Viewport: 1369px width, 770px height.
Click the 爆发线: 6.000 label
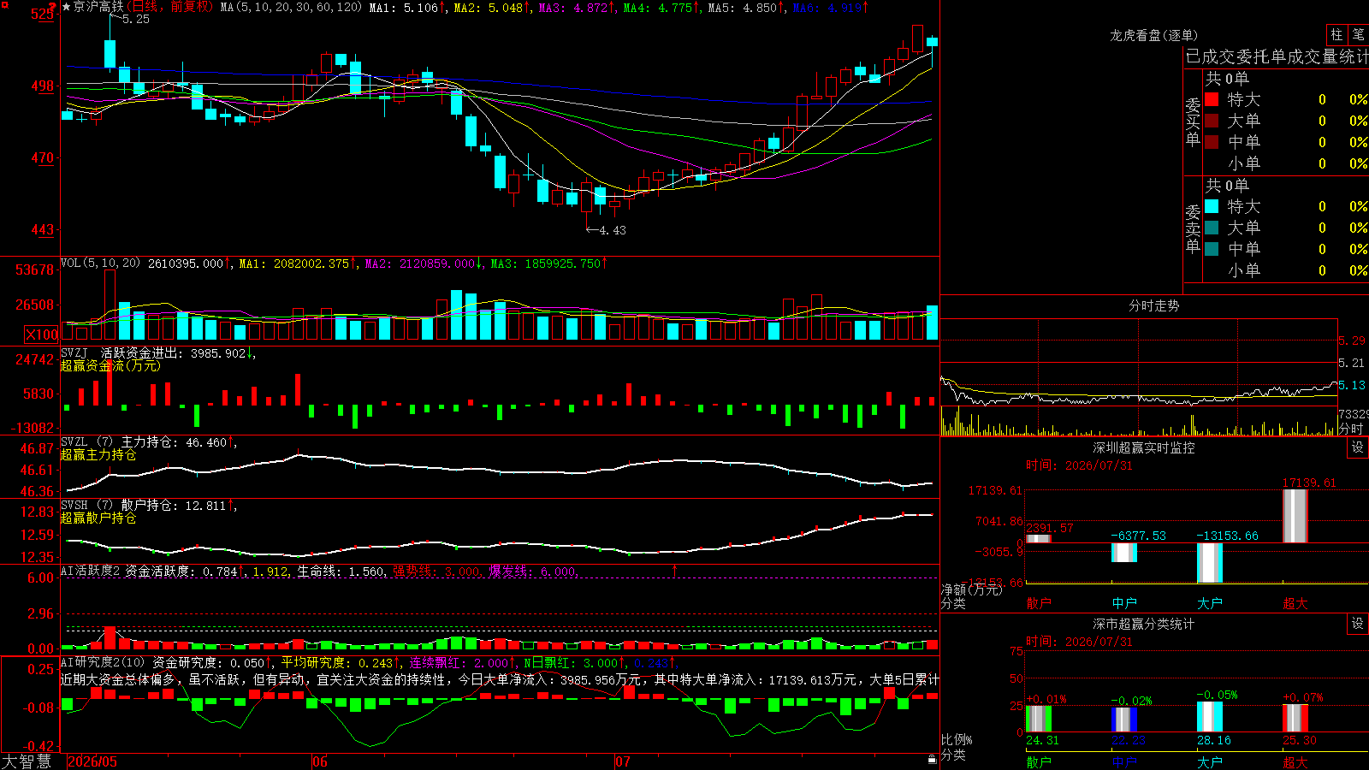(533, 571)
